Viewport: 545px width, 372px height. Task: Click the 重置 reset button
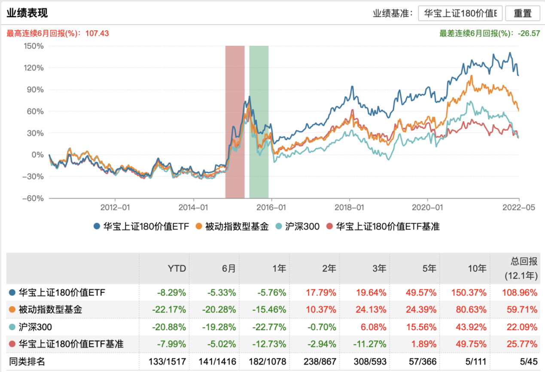[522, 13]
